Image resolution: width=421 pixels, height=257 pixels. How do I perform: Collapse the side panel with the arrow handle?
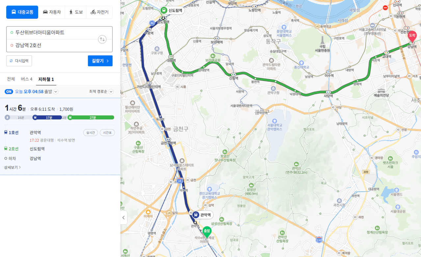tap(124, 218)
